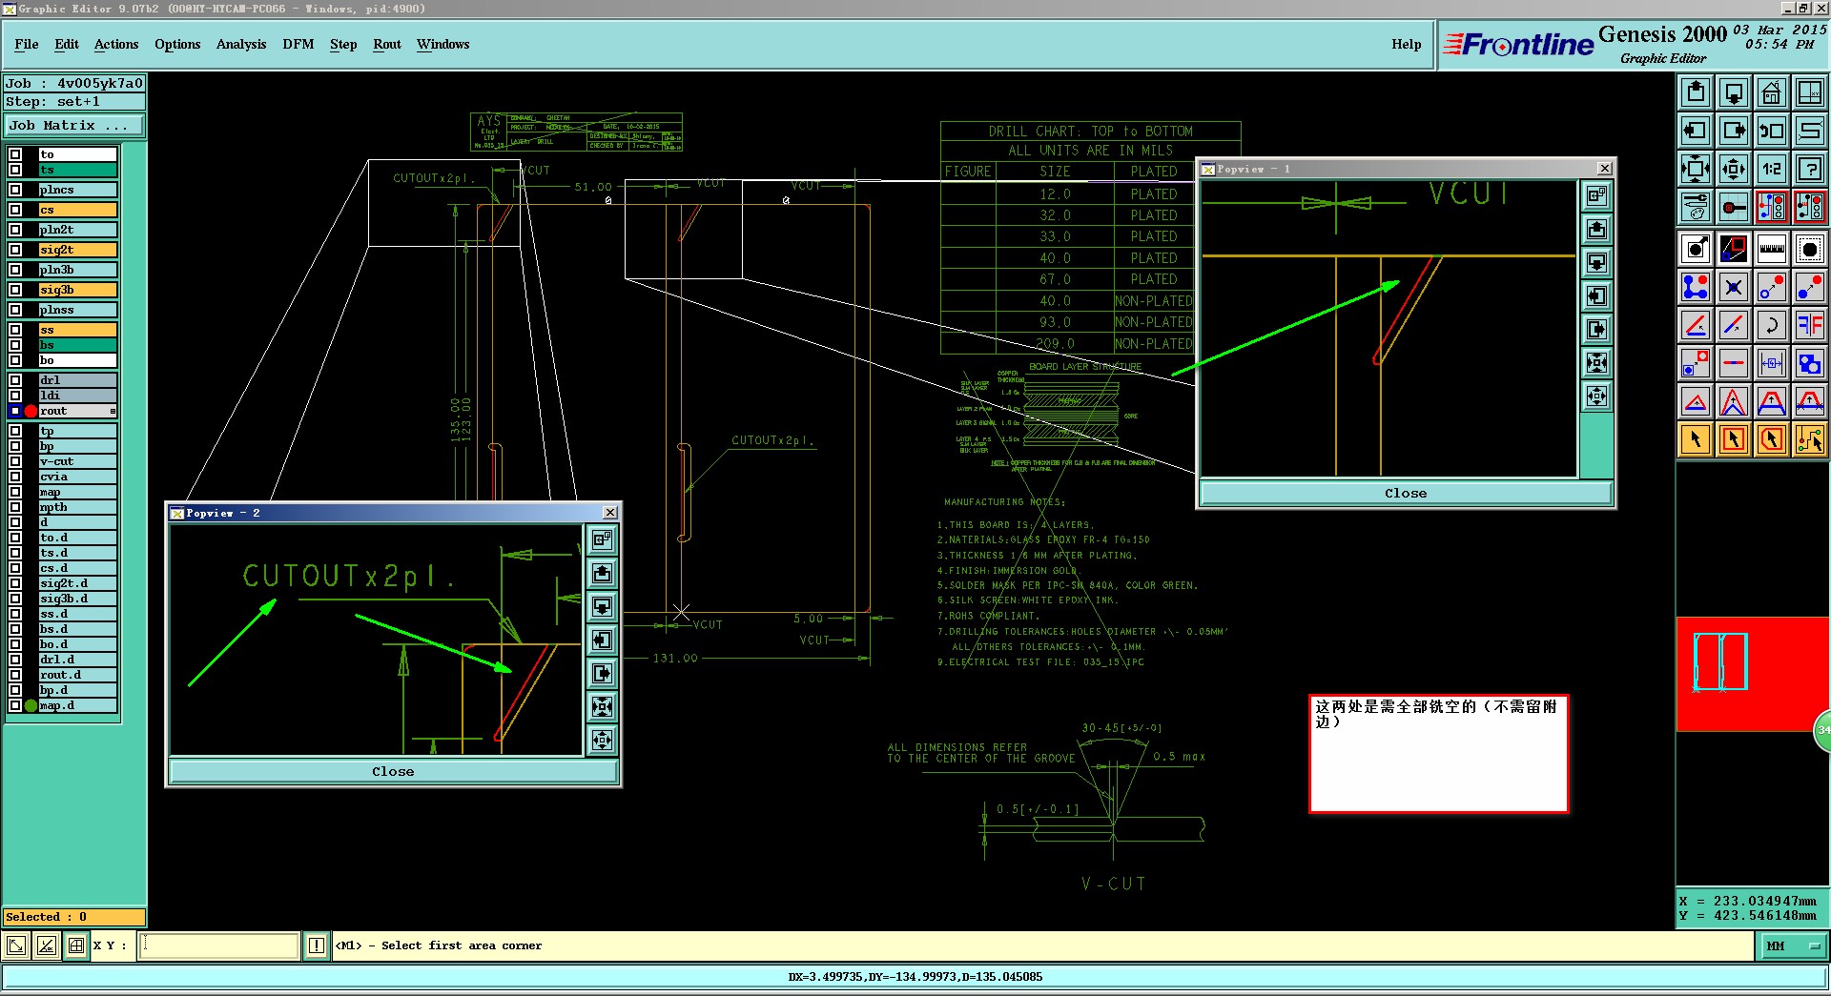The height and width of the screenshot is (996, 1831).
Task: Open the MM units dropdown
Action: point(1793,945)
